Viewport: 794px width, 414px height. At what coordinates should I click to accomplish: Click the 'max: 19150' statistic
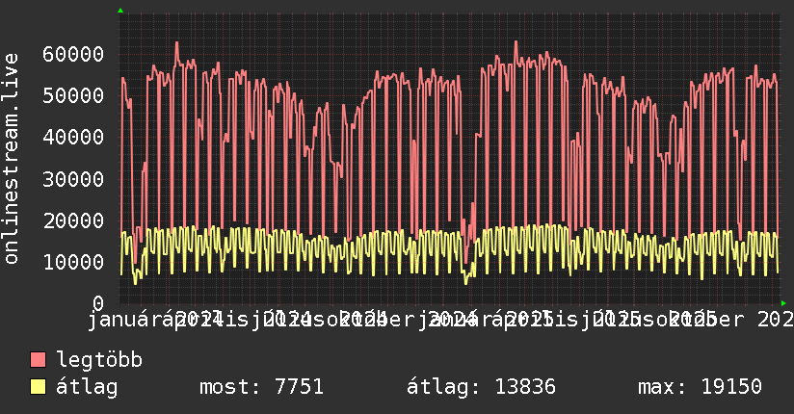click(x=700, y=388)
